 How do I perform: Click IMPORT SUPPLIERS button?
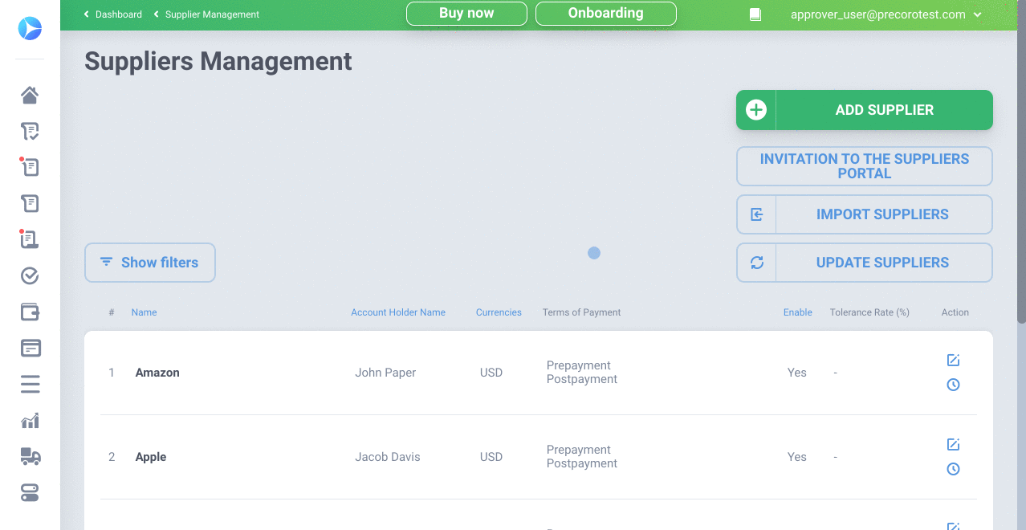coord(865,214)
